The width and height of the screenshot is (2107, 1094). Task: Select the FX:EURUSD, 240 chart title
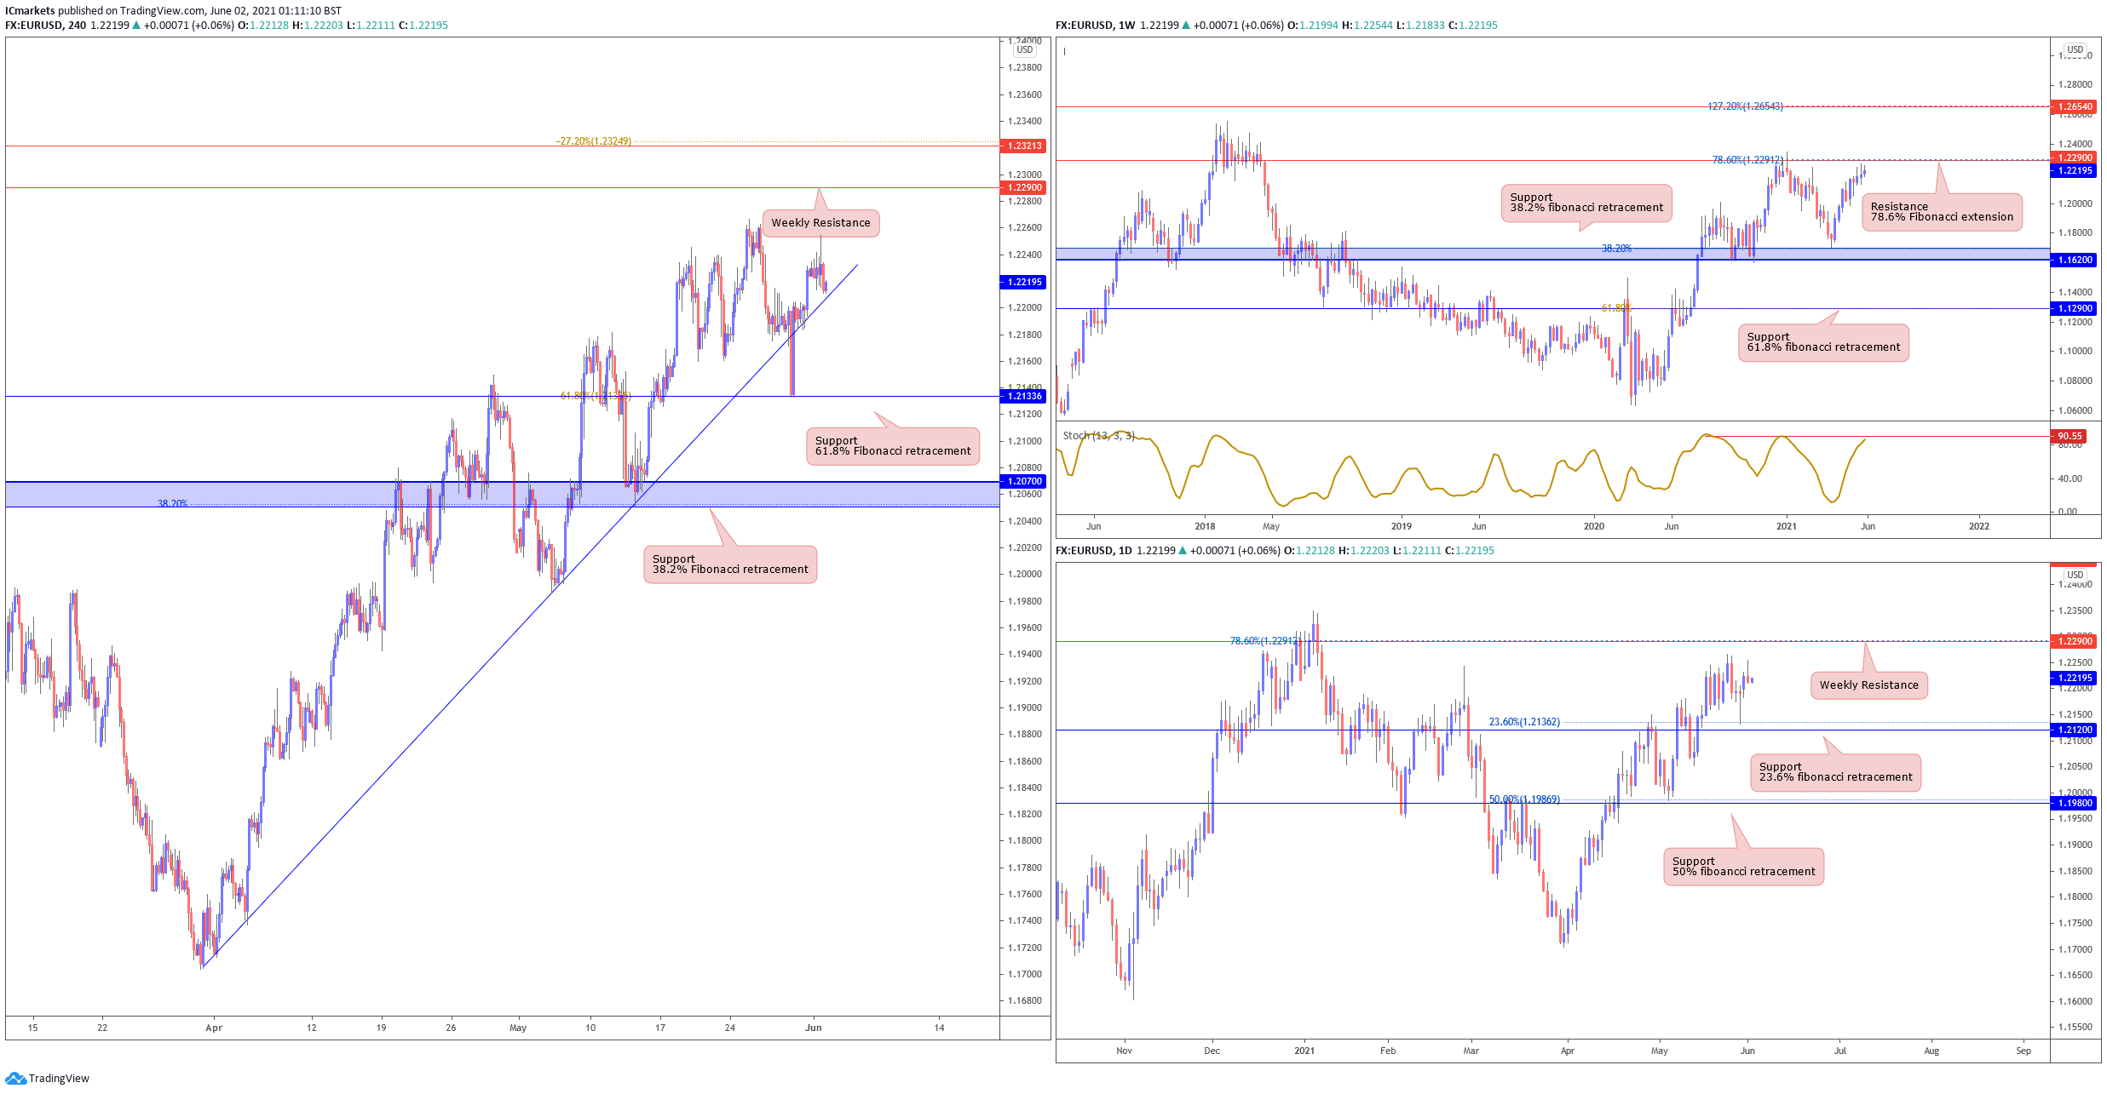pos(45,26)
